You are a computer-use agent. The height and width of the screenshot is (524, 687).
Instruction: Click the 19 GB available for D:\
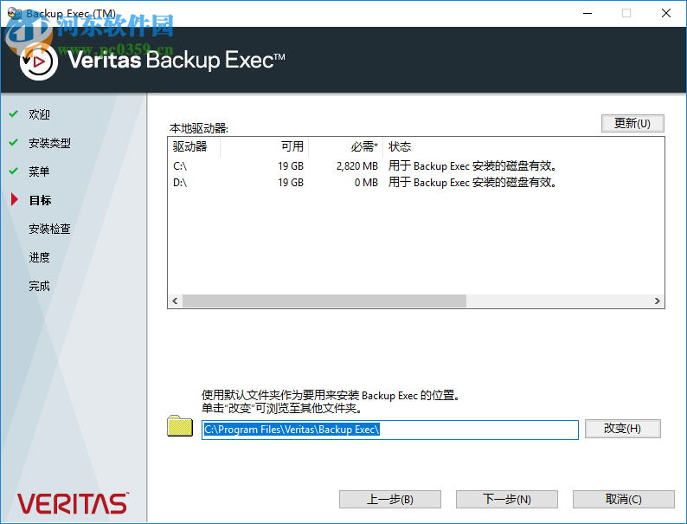[291, 183]
